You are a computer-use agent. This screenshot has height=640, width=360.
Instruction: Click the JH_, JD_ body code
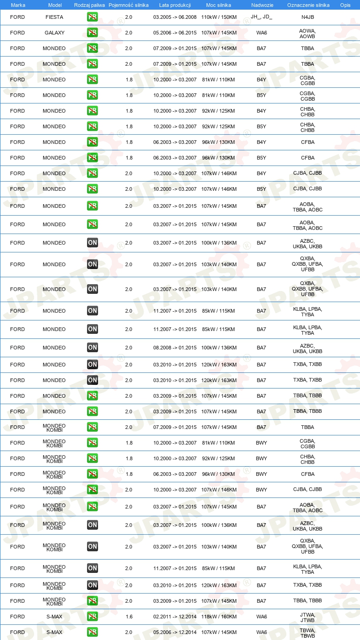click(261, 17)
